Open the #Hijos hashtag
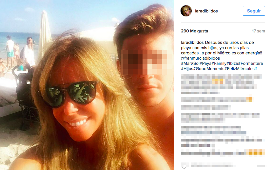The image size is (270, 170). pos(187,69)
